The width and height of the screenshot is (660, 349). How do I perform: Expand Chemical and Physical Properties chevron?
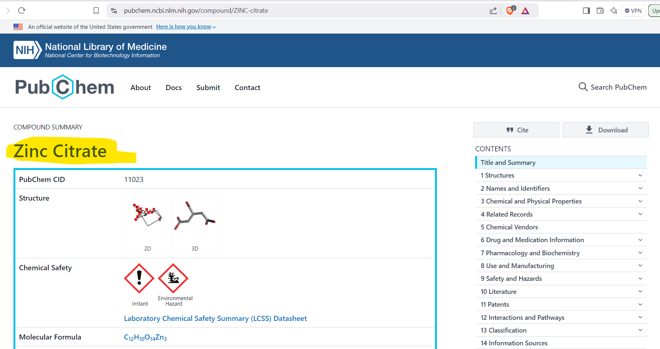(x=640, y=201)
